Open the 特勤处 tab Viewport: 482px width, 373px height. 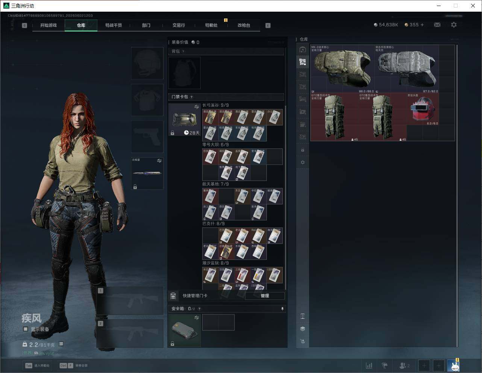(x=211, y=25)
